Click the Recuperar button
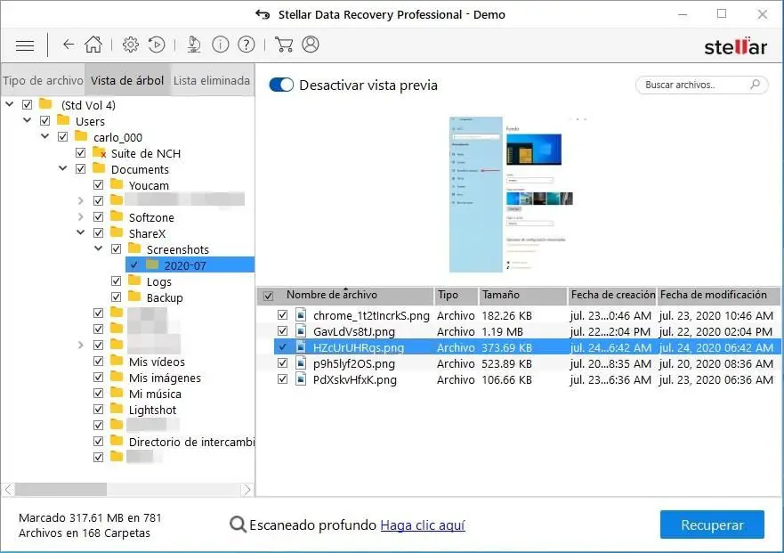The width and height of the screenshot is (784, 553). click(712, 525)
